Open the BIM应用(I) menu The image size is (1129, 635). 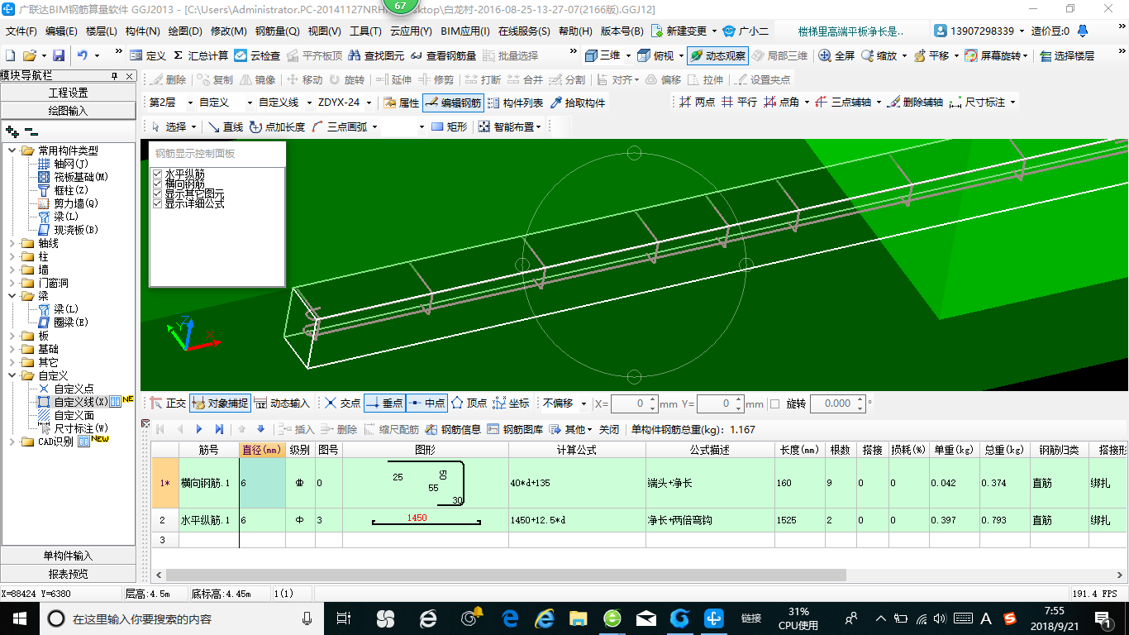pos(464,31)
